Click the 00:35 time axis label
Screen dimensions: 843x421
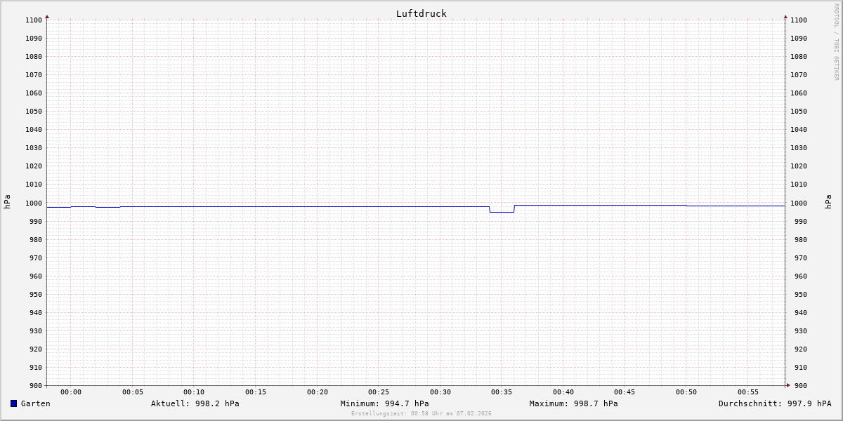pos(502,392)
